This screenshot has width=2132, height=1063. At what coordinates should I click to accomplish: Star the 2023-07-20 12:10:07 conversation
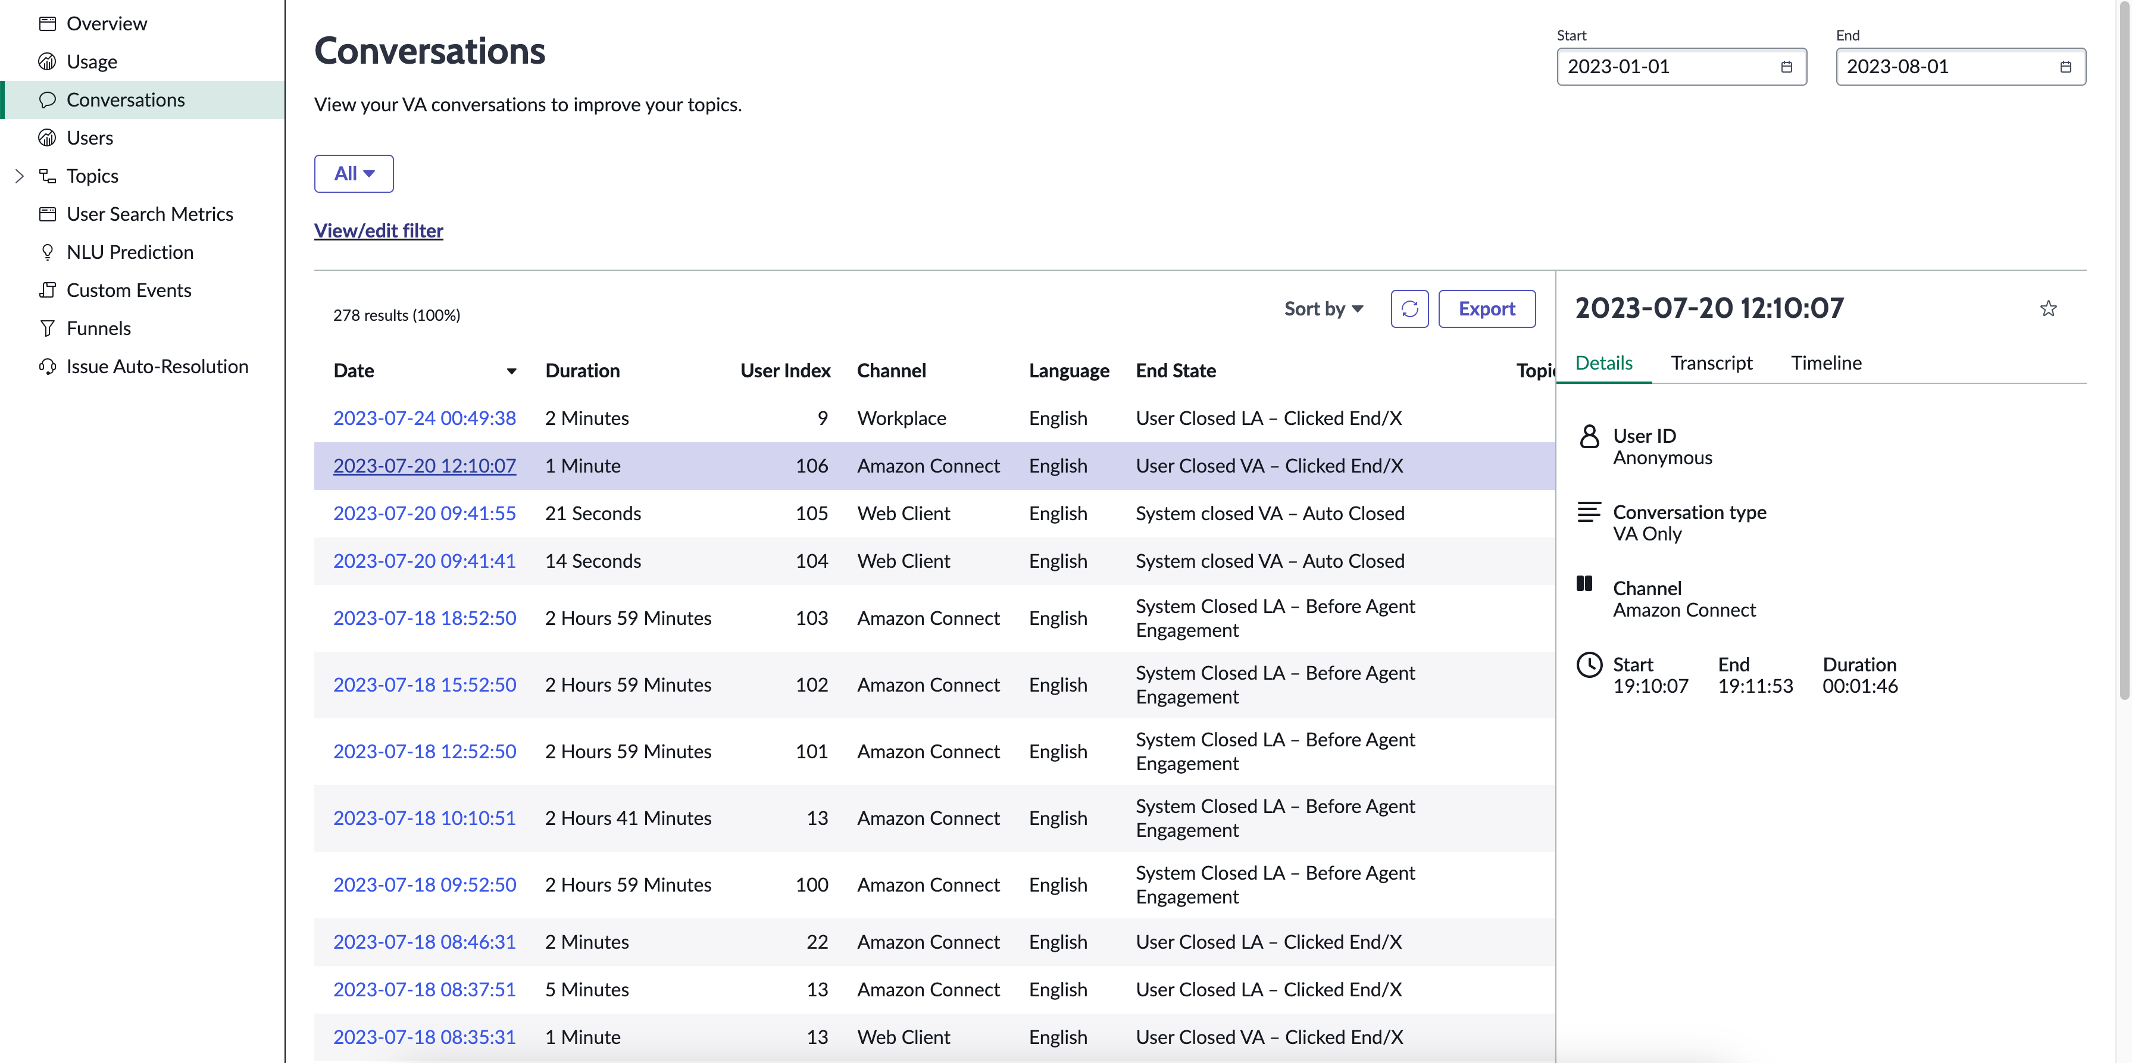tap(2049, 309)
